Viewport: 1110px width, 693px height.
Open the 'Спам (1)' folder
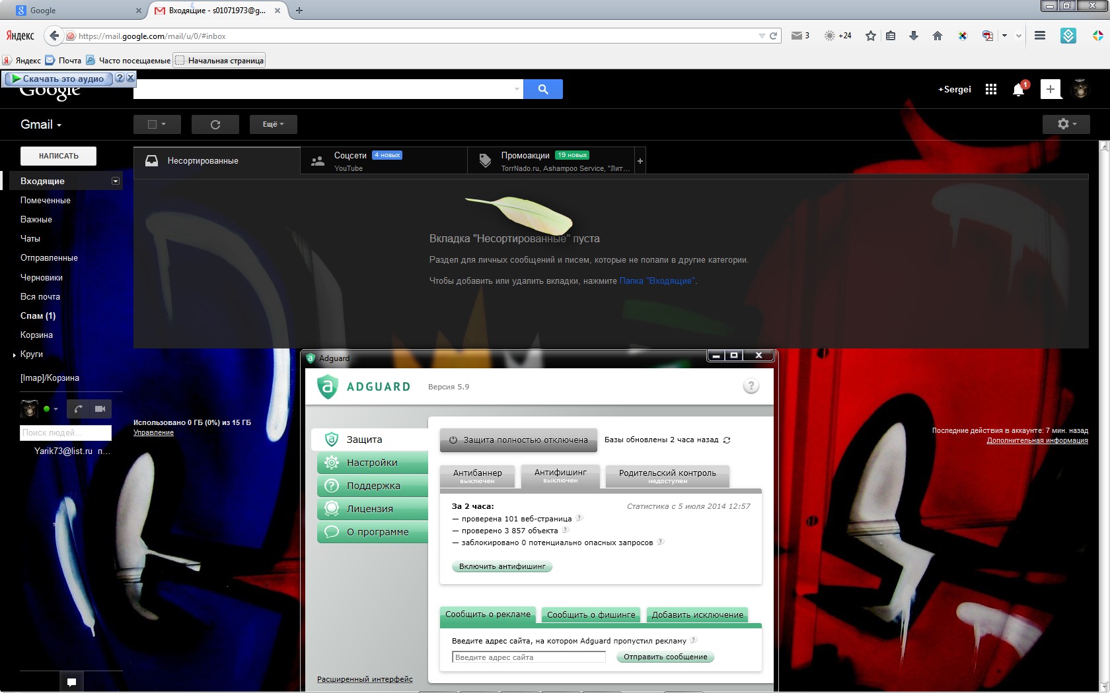pos(38,315)
